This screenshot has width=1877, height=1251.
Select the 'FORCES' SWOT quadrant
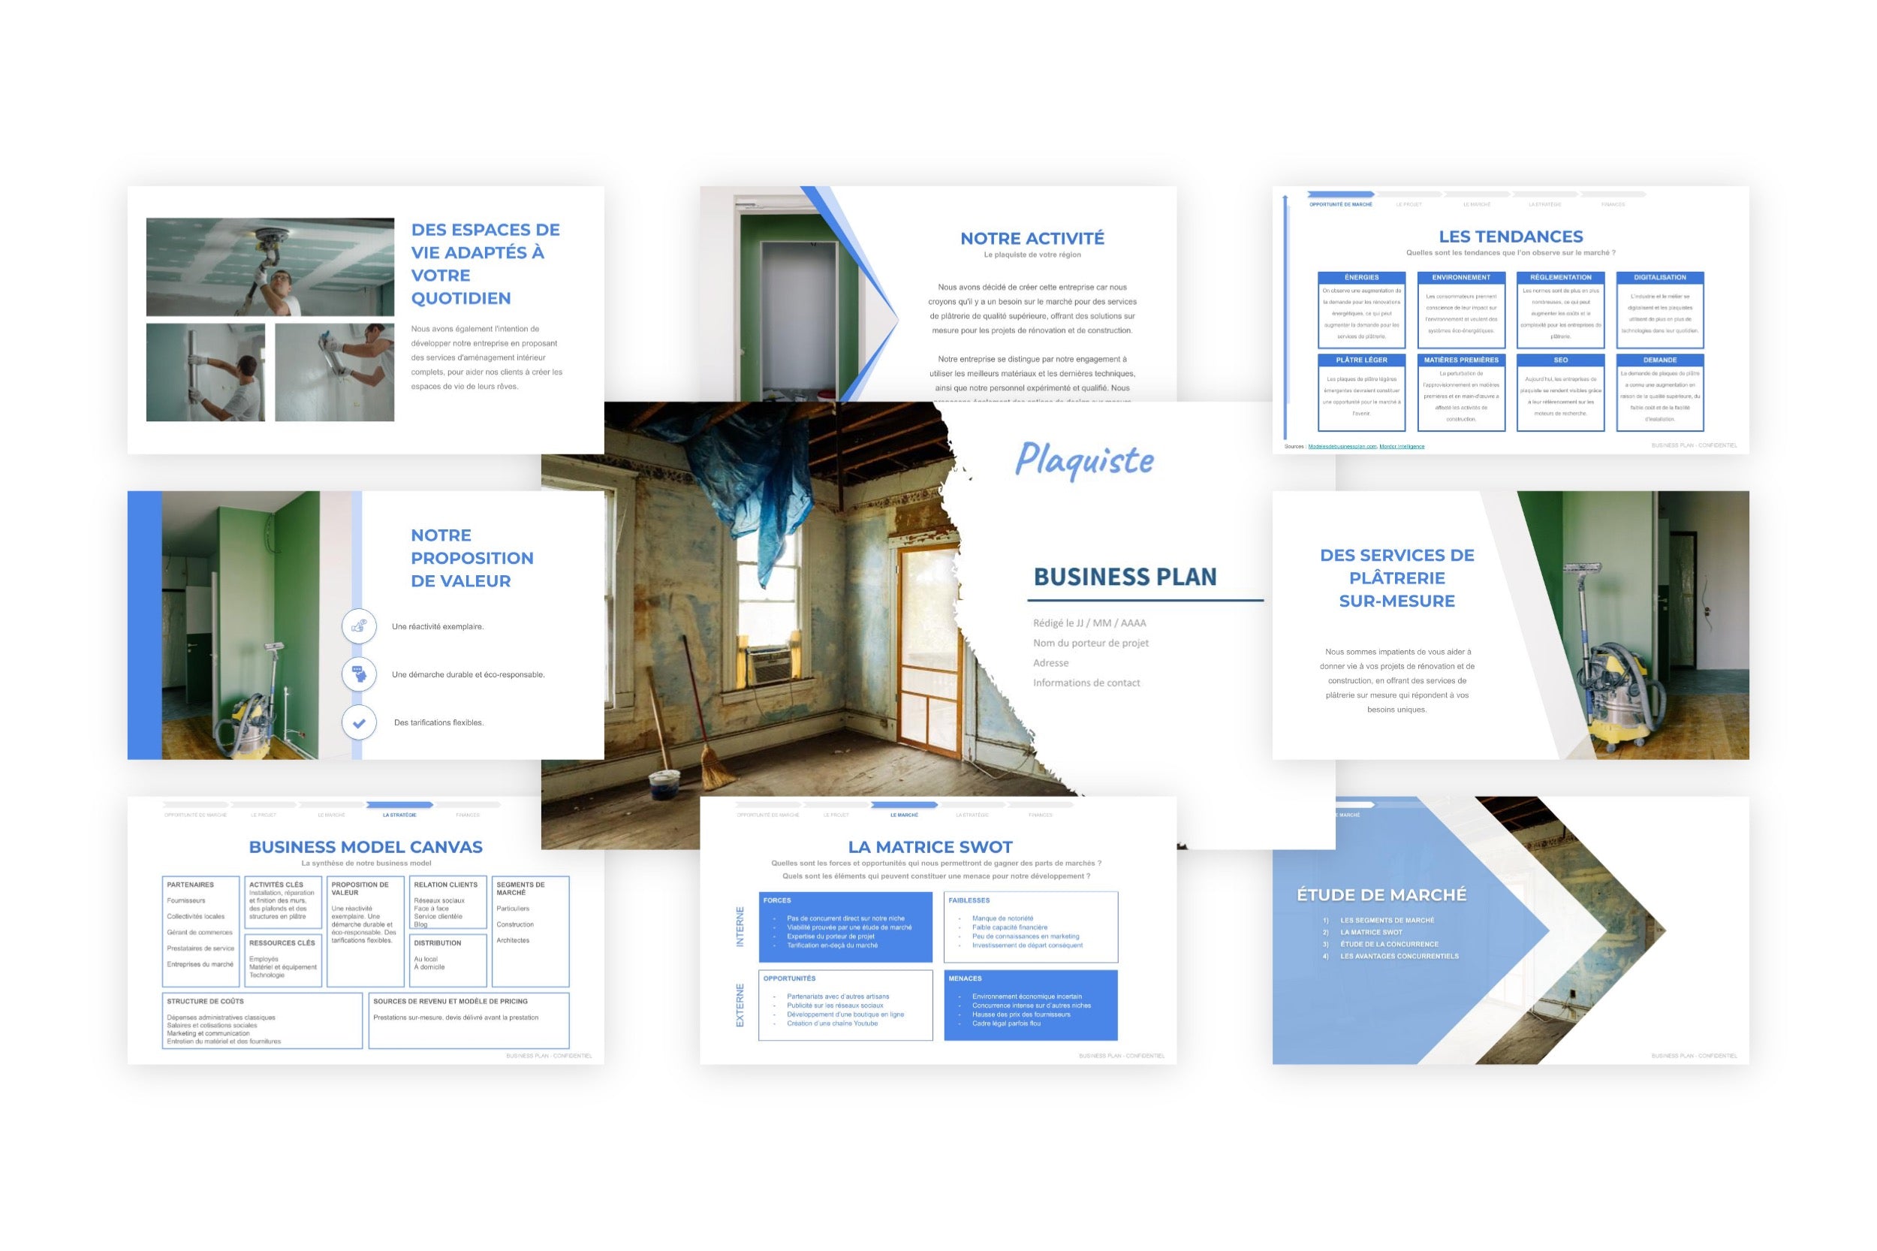pos(845,927)
